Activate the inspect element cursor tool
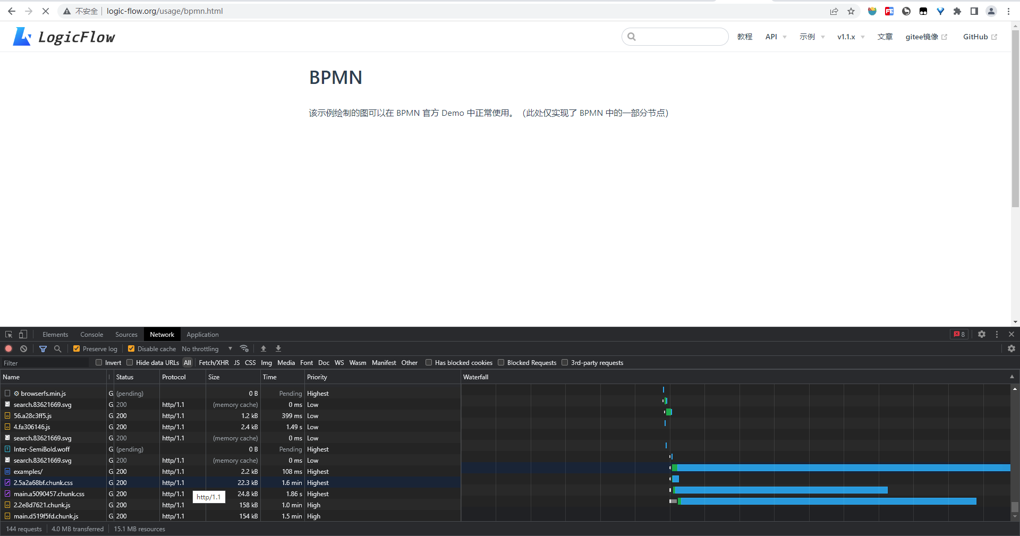1020x536 pixels. pos(8,334)
